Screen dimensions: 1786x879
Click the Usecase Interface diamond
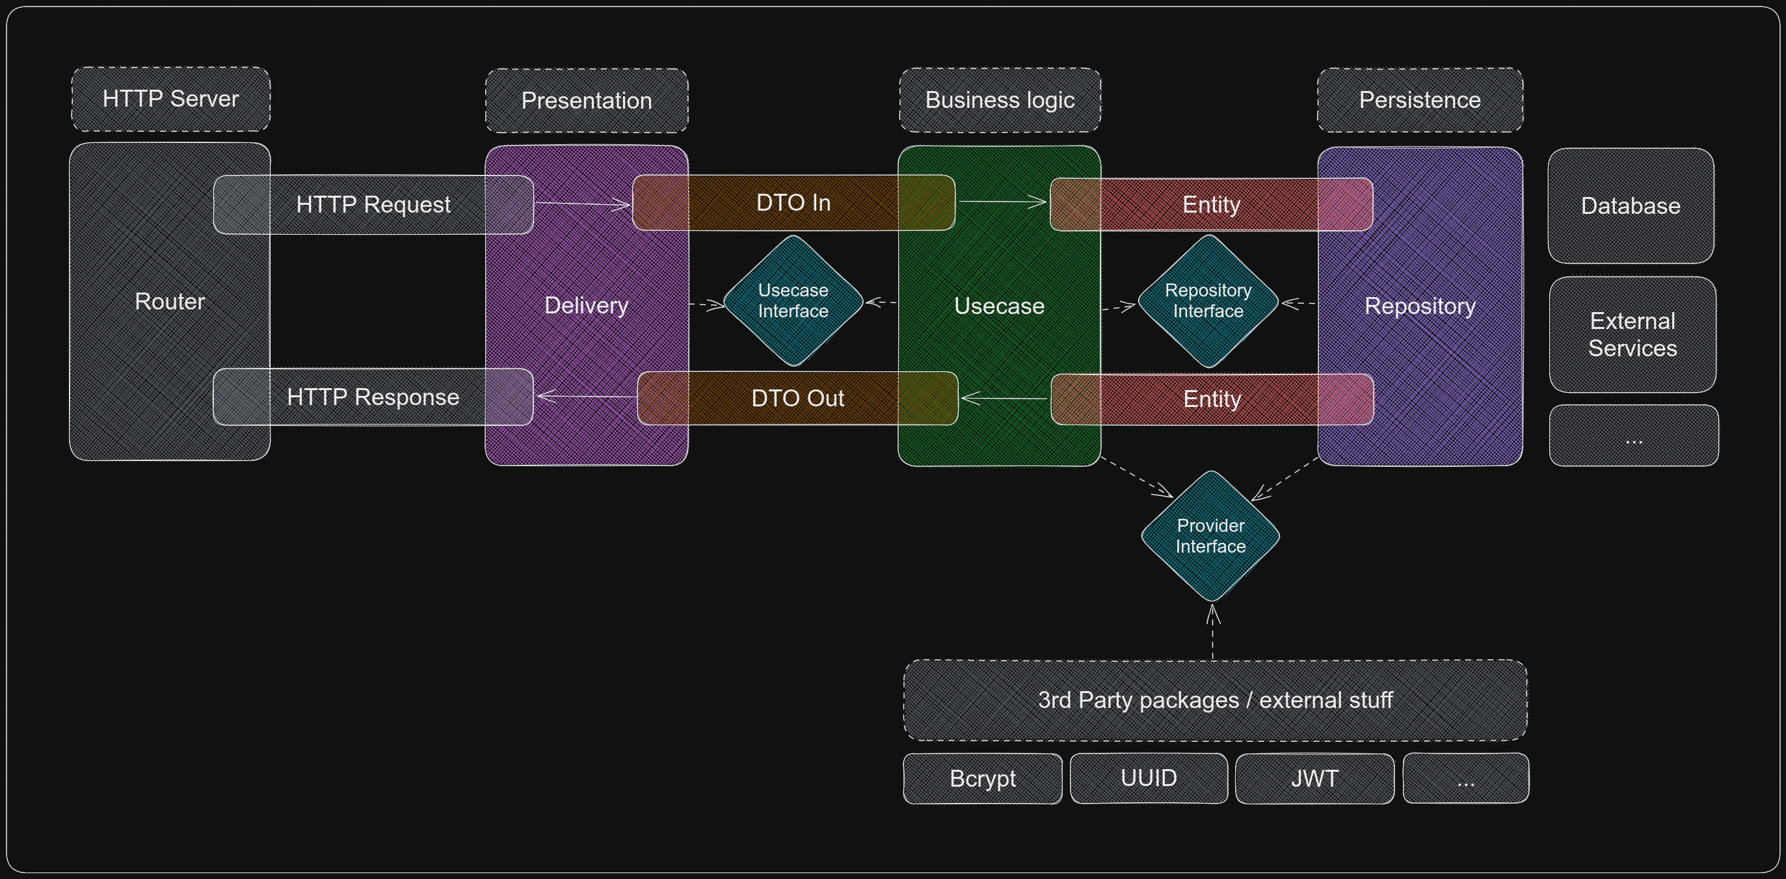point(792,300)
